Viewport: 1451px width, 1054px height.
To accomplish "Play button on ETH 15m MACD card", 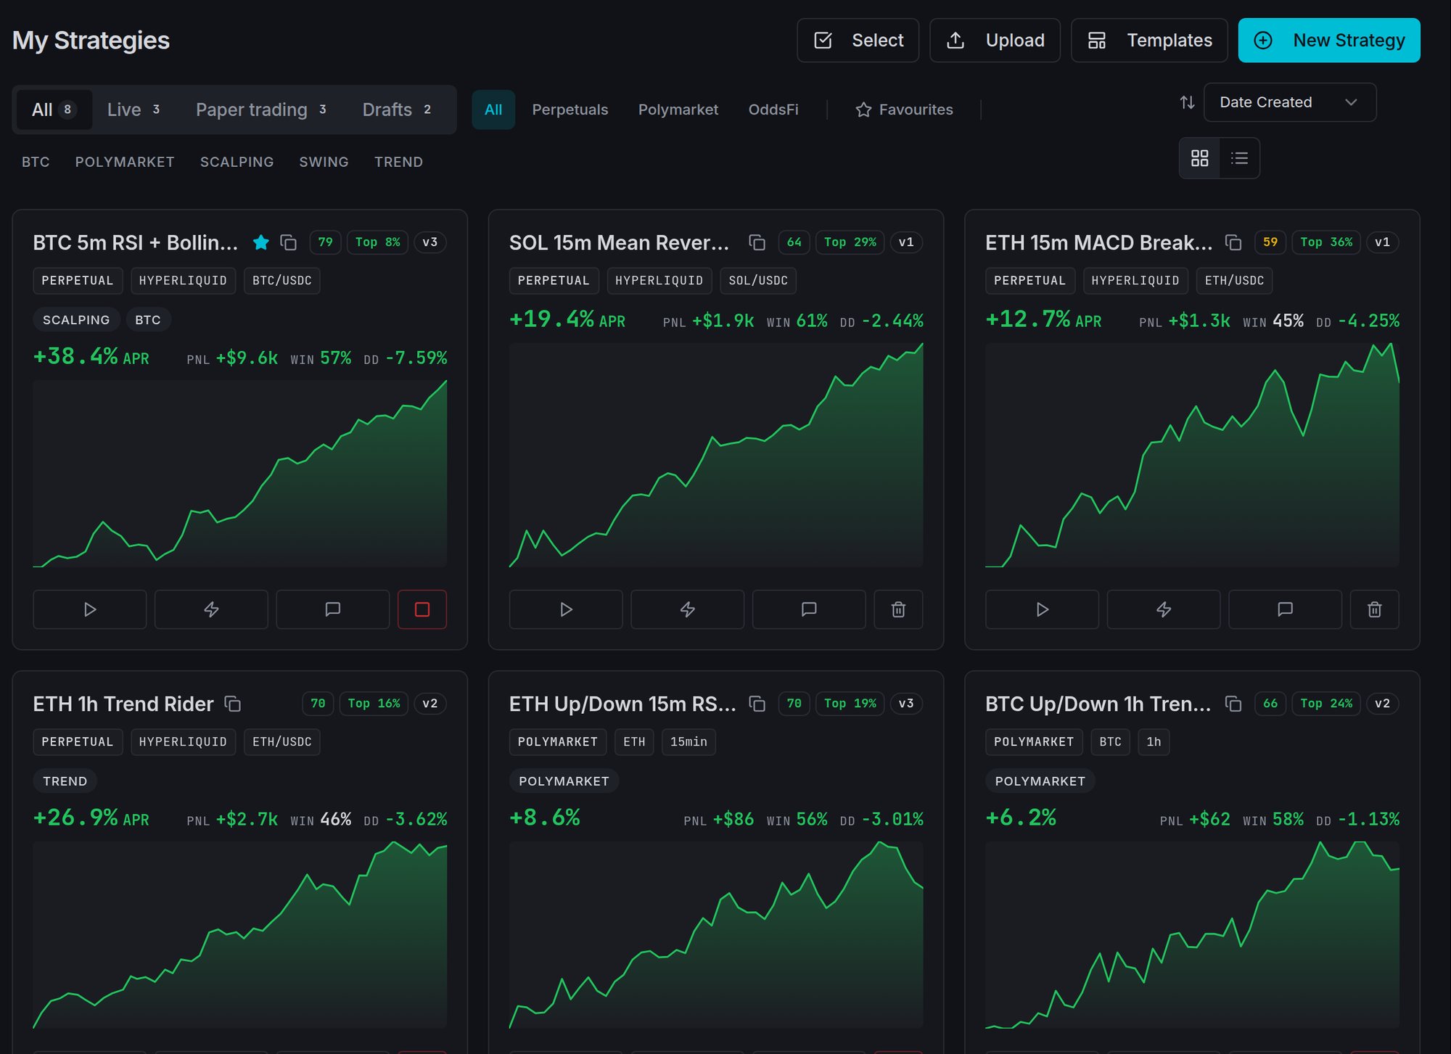I will click(x=1042, y=609).
